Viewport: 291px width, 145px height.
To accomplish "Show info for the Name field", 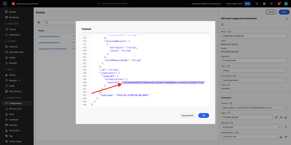I will click(230, 32).
